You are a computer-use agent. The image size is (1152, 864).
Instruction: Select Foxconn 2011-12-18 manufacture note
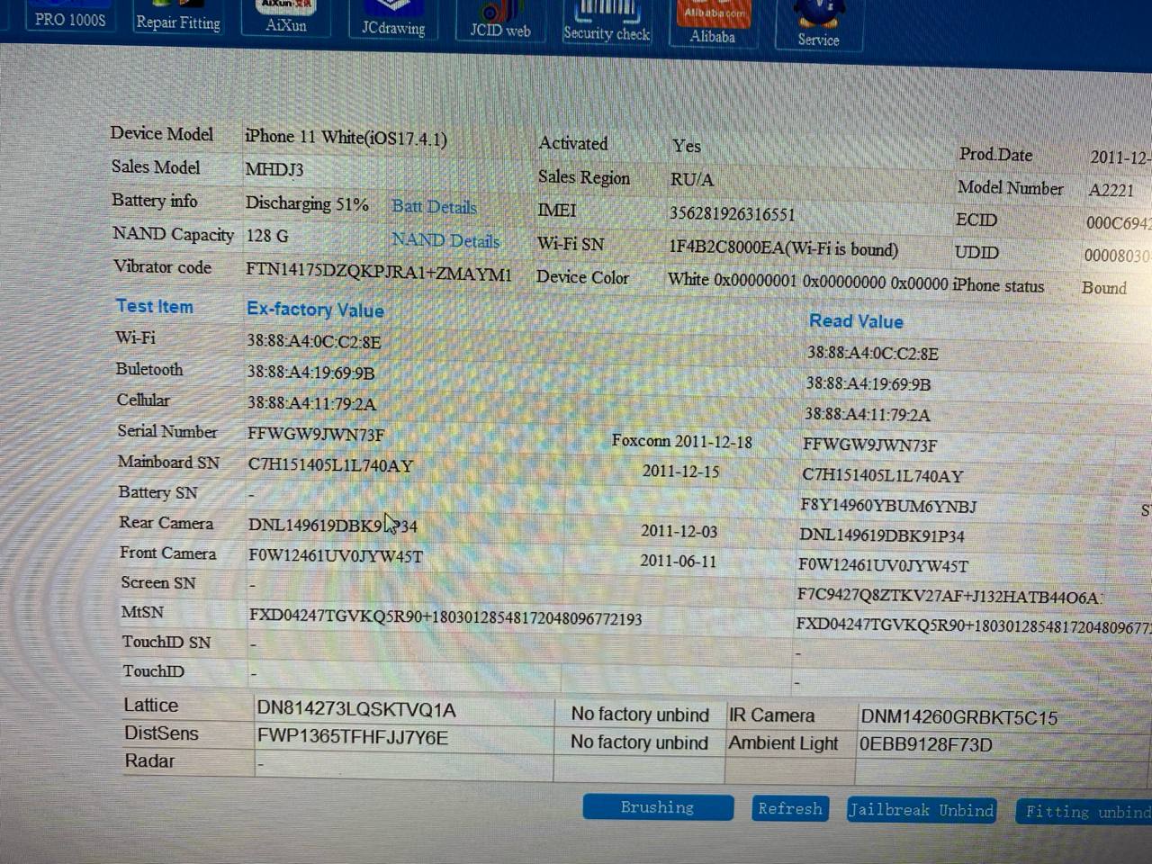(681, 441)
